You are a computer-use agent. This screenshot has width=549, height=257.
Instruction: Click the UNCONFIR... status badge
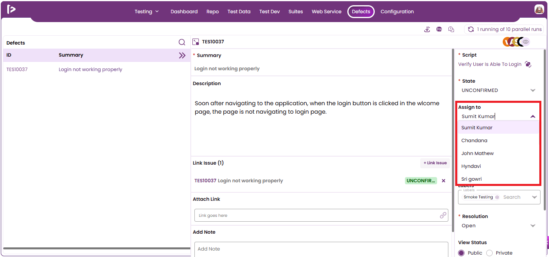click(421, 181)
